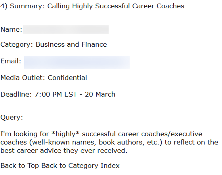
Task: Click the Back to Top link
Action: point(19,165)
